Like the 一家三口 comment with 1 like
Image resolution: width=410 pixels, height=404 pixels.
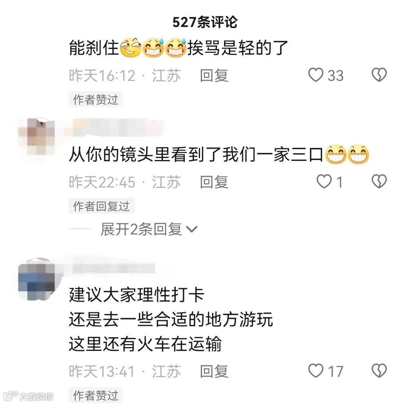(324, 181)
